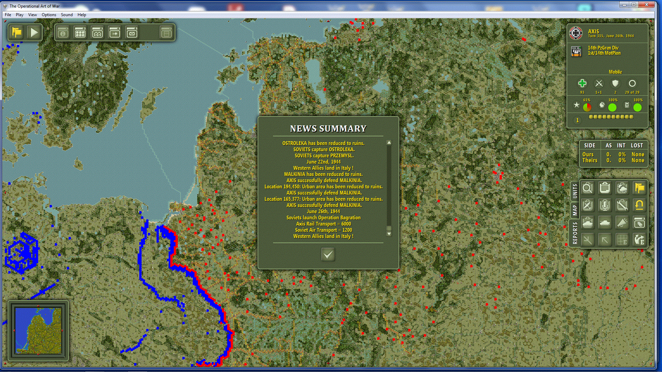Toggle the microview map panel button

click(98, 33)
